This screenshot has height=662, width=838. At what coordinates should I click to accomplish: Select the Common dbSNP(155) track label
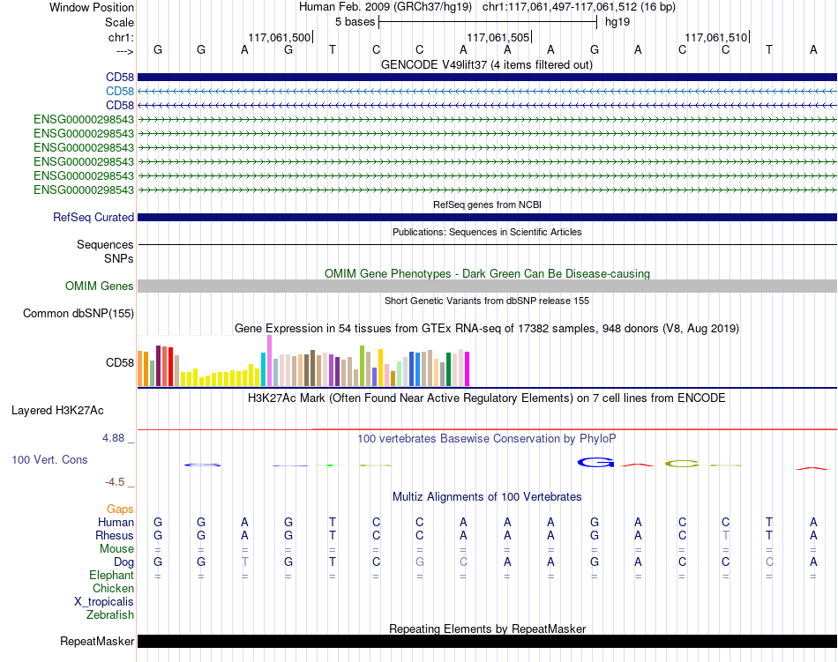(x=79, y=314)
